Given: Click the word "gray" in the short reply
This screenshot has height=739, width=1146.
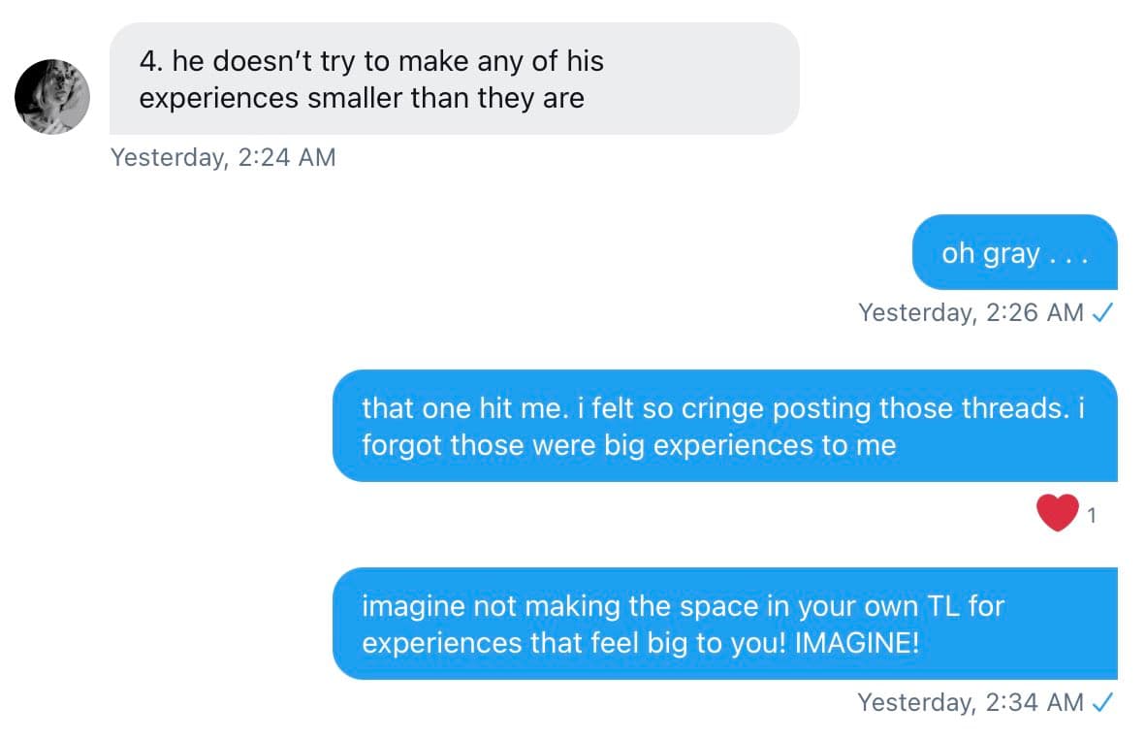Looking at the screenshot, I should [1011, 255].
